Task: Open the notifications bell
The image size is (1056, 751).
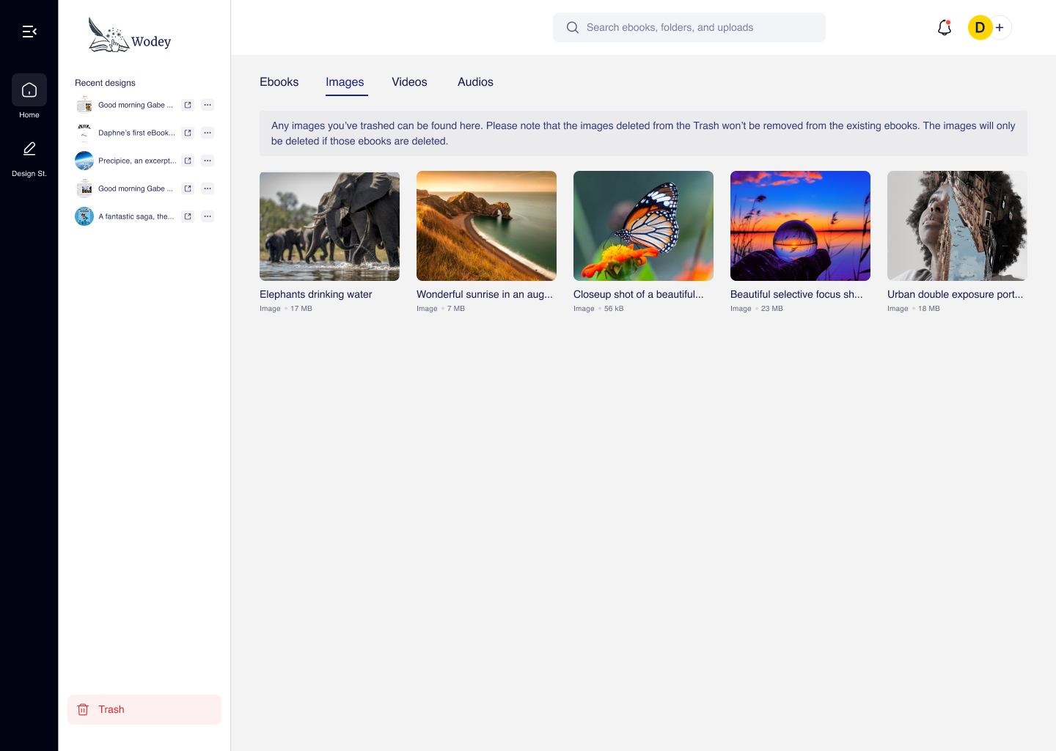Action: (945, 28)
